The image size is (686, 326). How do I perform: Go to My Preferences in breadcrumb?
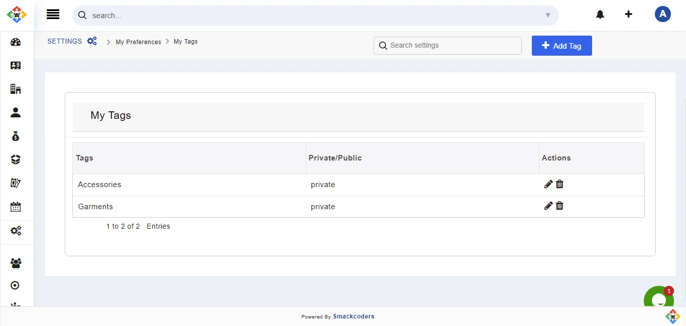pos(138,42)
